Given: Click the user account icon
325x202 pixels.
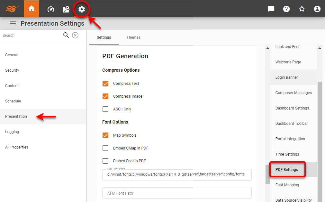Looking at the screenshot, I should point(317,9).
